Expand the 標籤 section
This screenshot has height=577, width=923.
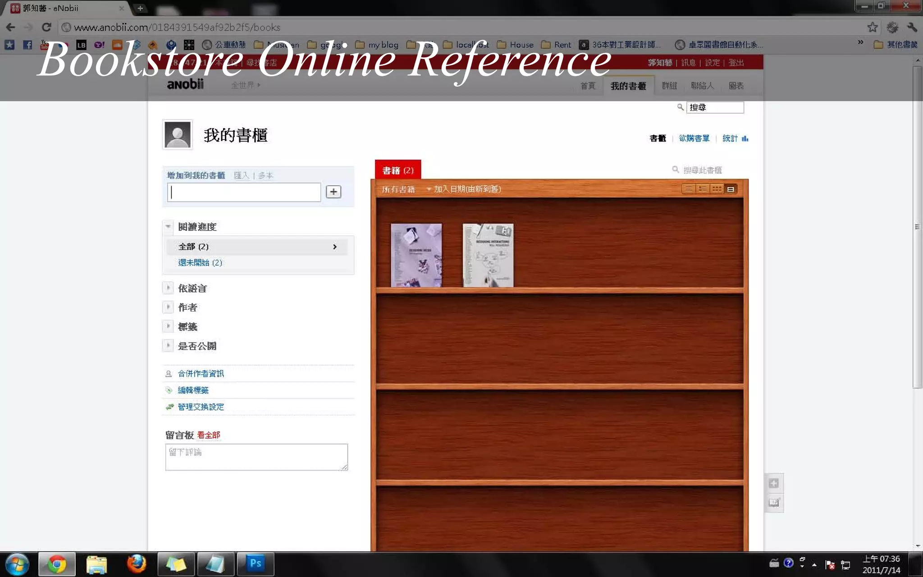pyautogui.click(x=168, y=326)
